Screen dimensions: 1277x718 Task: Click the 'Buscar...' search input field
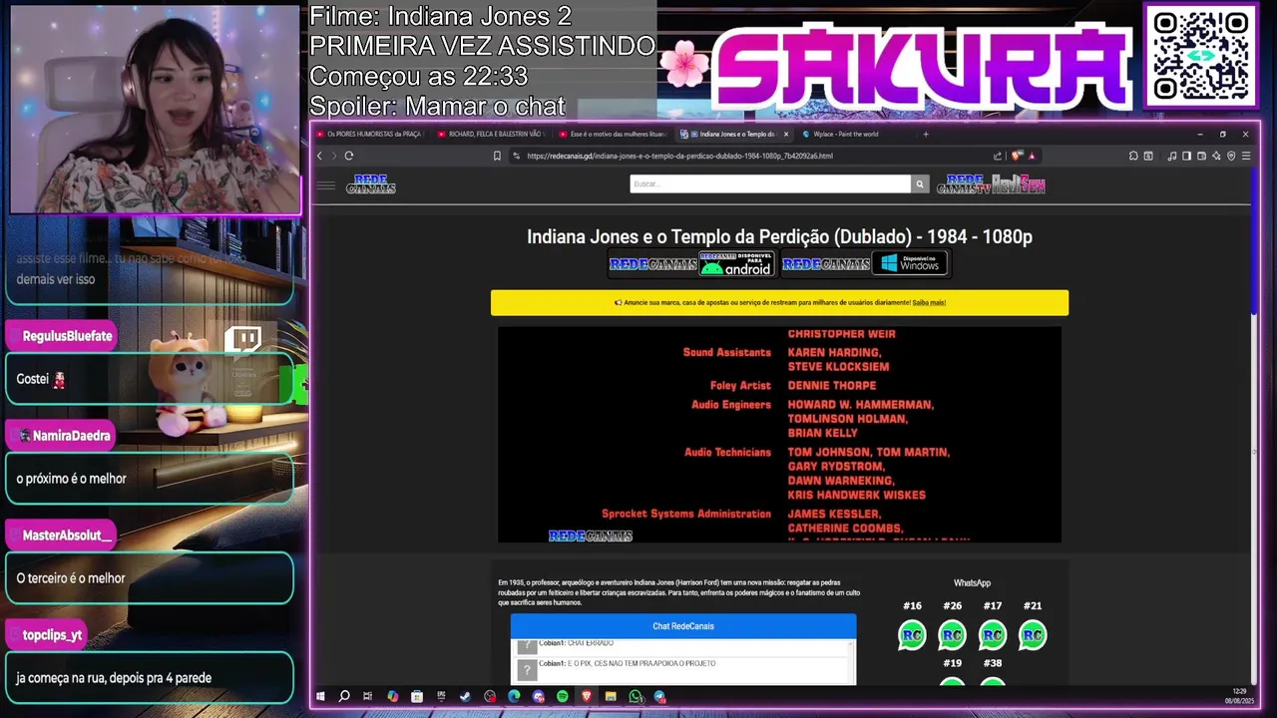(x=770, y=183)
